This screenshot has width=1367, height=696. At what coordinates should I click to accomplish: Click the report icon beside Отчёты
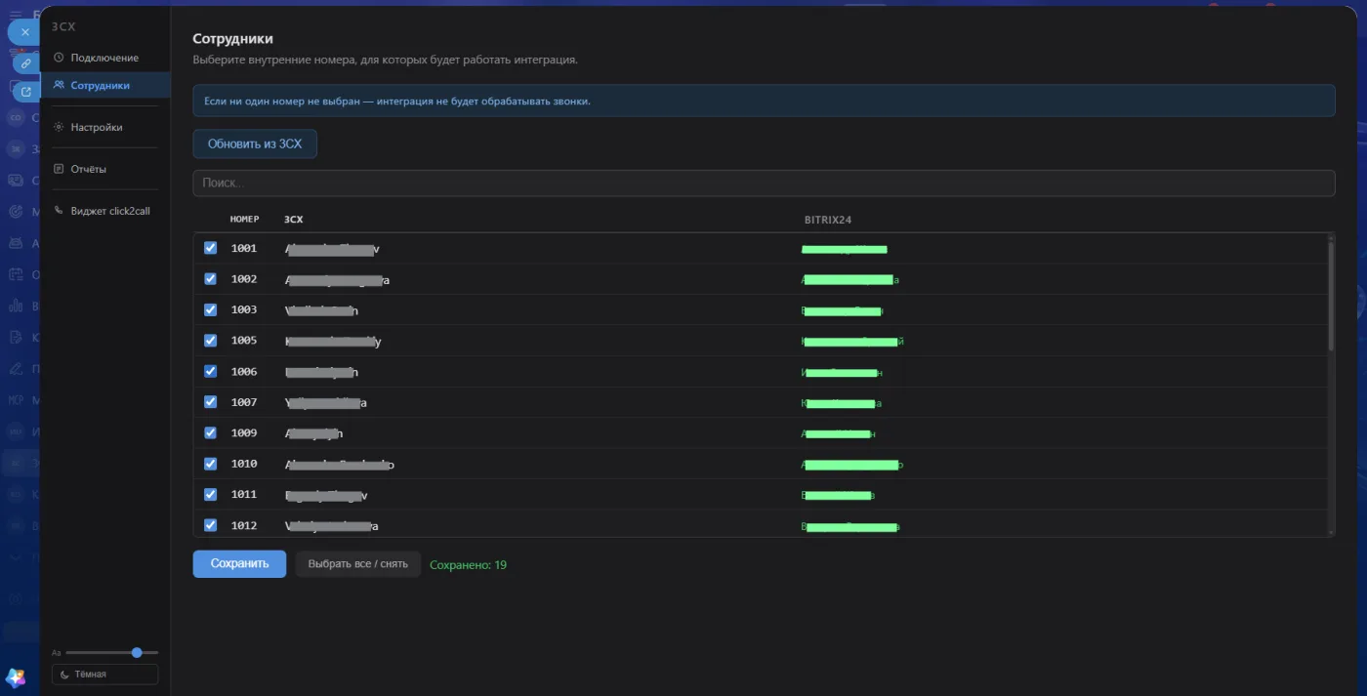[x=59, y=169]
